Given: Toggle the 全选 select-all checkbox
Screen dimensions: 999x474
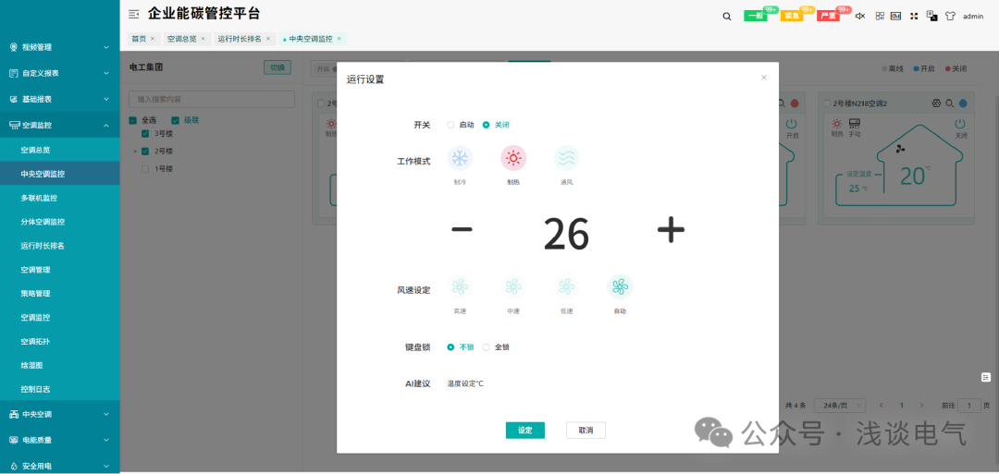Looking at the screenshot, I should 132,120.
